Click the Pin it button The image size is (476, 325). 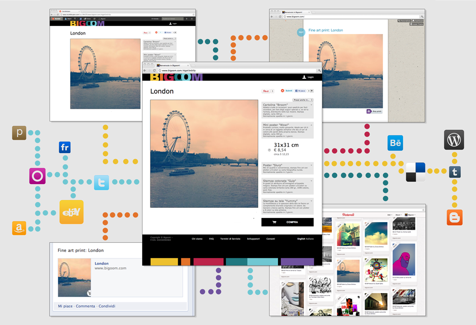(265, 91)
